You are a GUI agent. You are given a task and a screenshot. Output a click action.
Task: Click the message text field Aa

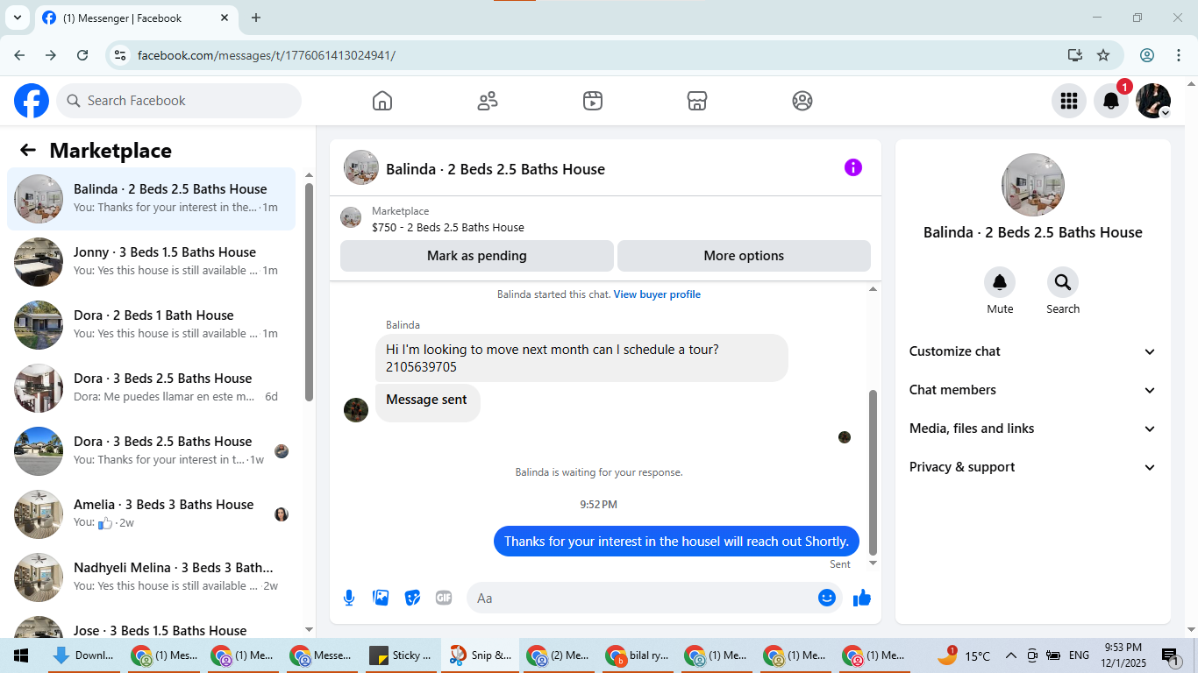(x=640, y=598)
